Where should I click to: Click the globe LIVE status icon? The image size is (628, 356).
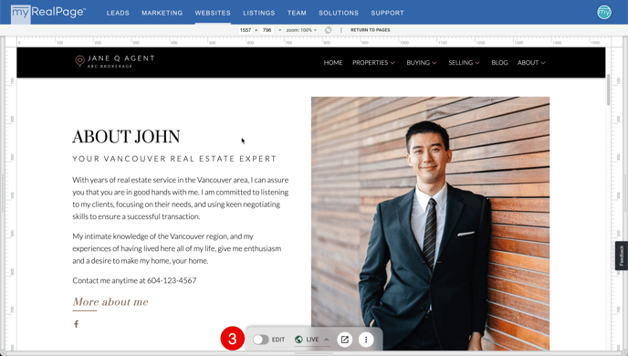click(x=298, y=340)
